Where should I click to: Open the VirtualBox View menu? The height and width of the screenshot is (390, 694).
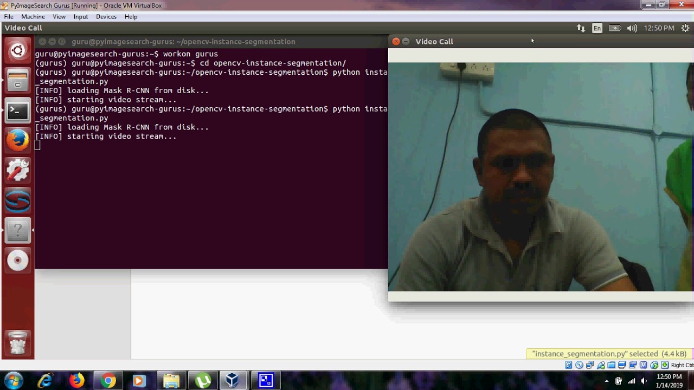coord(59,17)
